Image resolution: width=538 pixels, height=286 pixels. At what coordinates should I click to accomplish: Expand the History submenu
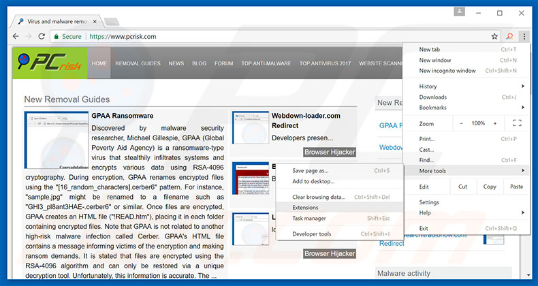tap(467, 86)
